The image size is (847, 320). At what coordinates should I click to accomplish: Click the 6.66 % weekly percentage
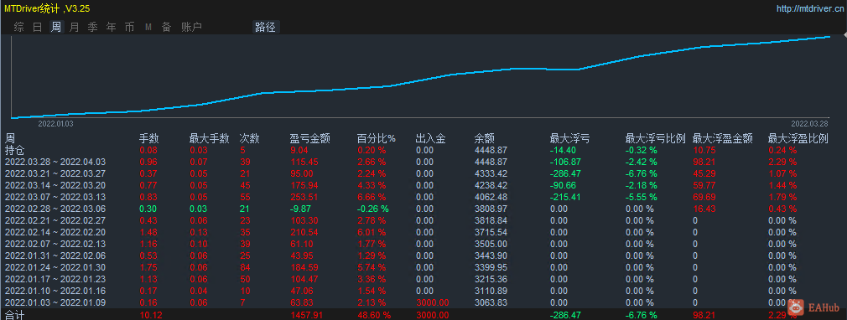point(372,197)
